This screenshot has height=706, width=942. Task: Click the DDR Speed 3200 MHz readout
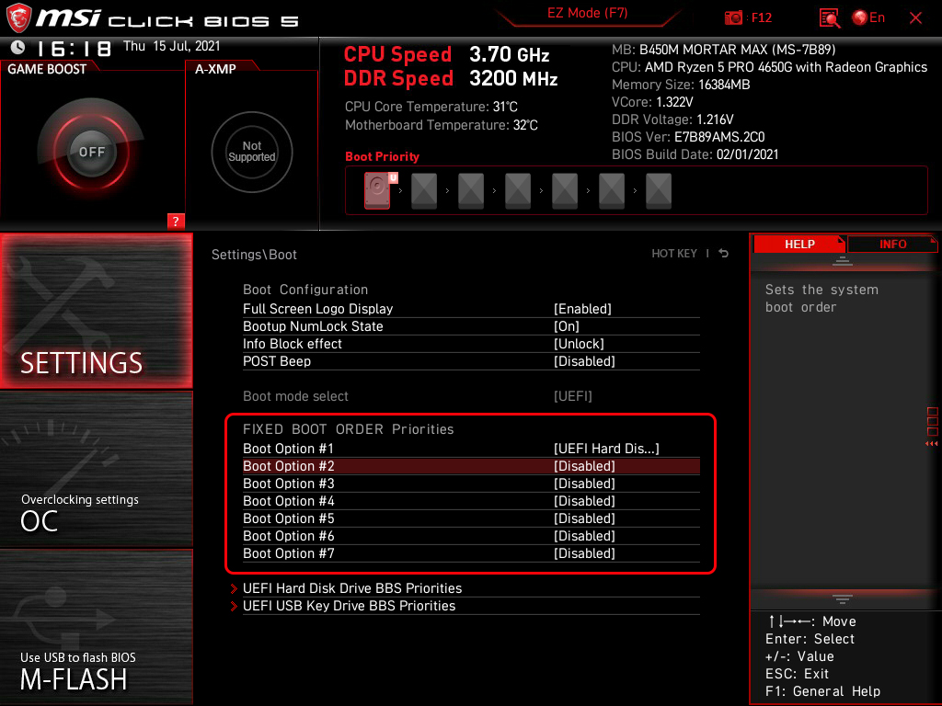click(x=451, y=79)
